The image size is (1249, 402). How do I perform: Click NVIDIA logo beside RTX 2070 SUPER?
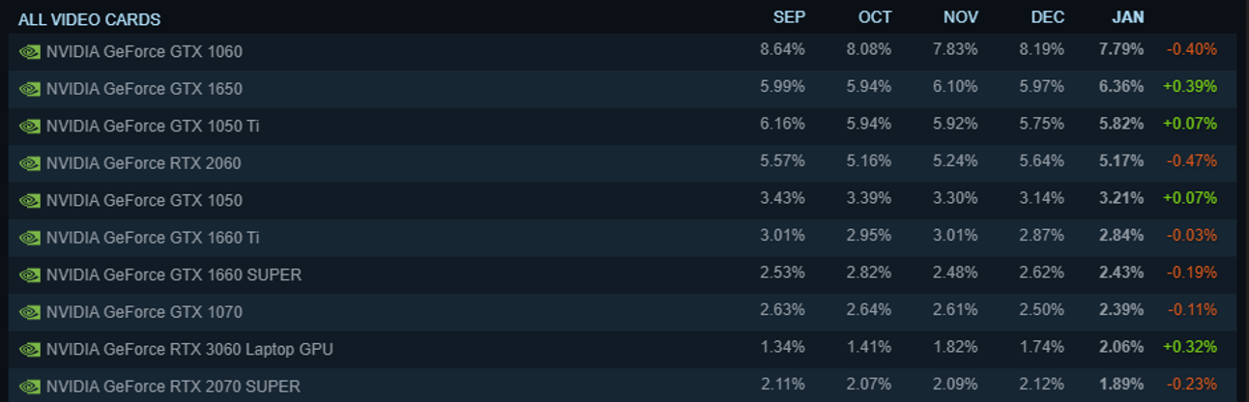29,387
